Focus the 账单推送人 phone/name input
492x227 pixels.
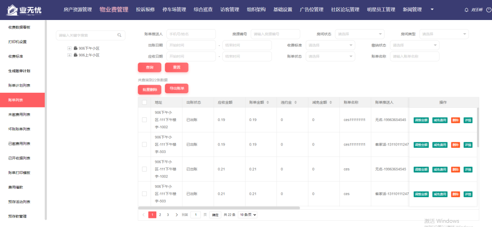click(191, 34)
